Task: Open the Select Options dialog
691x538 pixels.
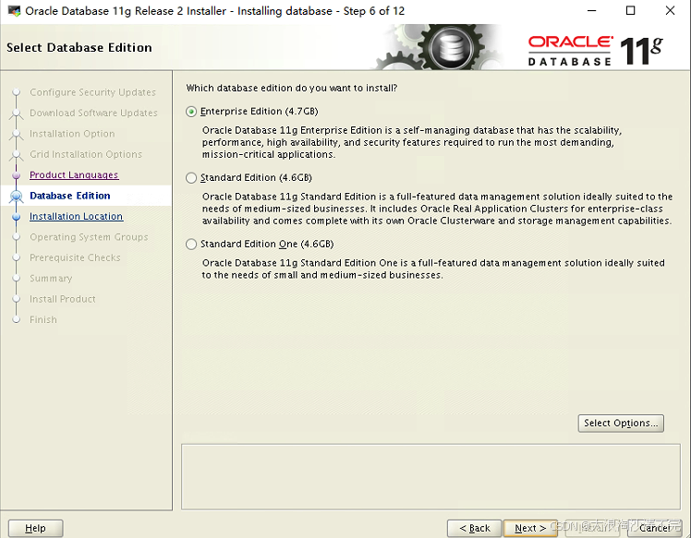Action: (621, 423)
